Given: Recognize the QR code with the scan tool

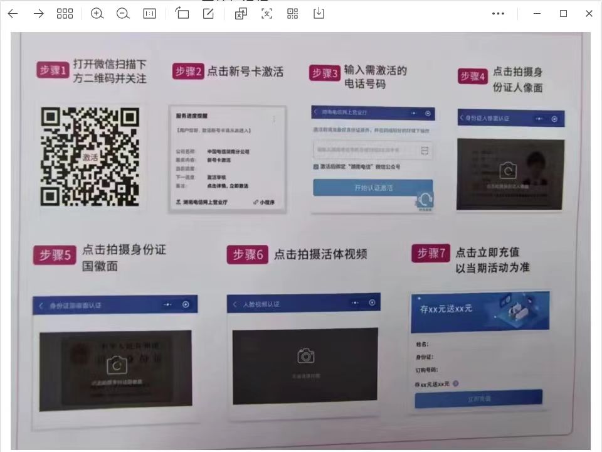Looking at the screenshot, I should [292, 13].
